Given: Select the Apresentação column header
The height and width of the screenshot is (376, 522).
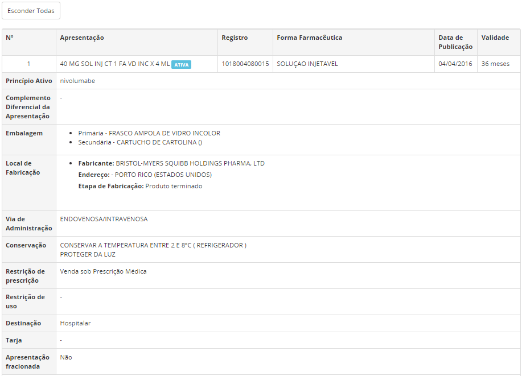Looking at the screenshot, I should click(x=82, y=38).
